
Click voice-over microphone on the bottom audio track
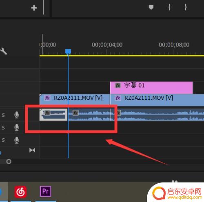[x=17, y=140]
